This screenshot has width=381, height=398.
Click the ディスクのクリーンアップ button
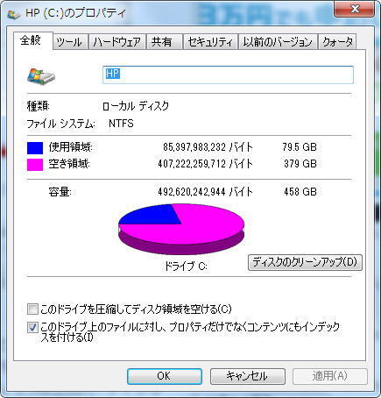tap(305, 262)
